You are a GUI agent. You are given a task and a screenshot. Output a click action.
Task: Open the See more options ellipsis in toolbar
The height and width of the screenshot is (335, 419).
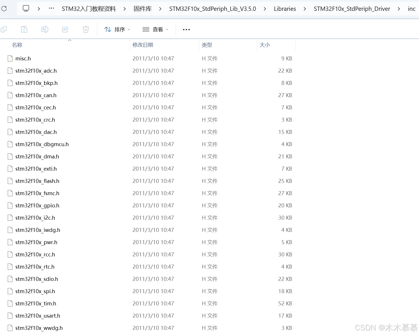186,30
